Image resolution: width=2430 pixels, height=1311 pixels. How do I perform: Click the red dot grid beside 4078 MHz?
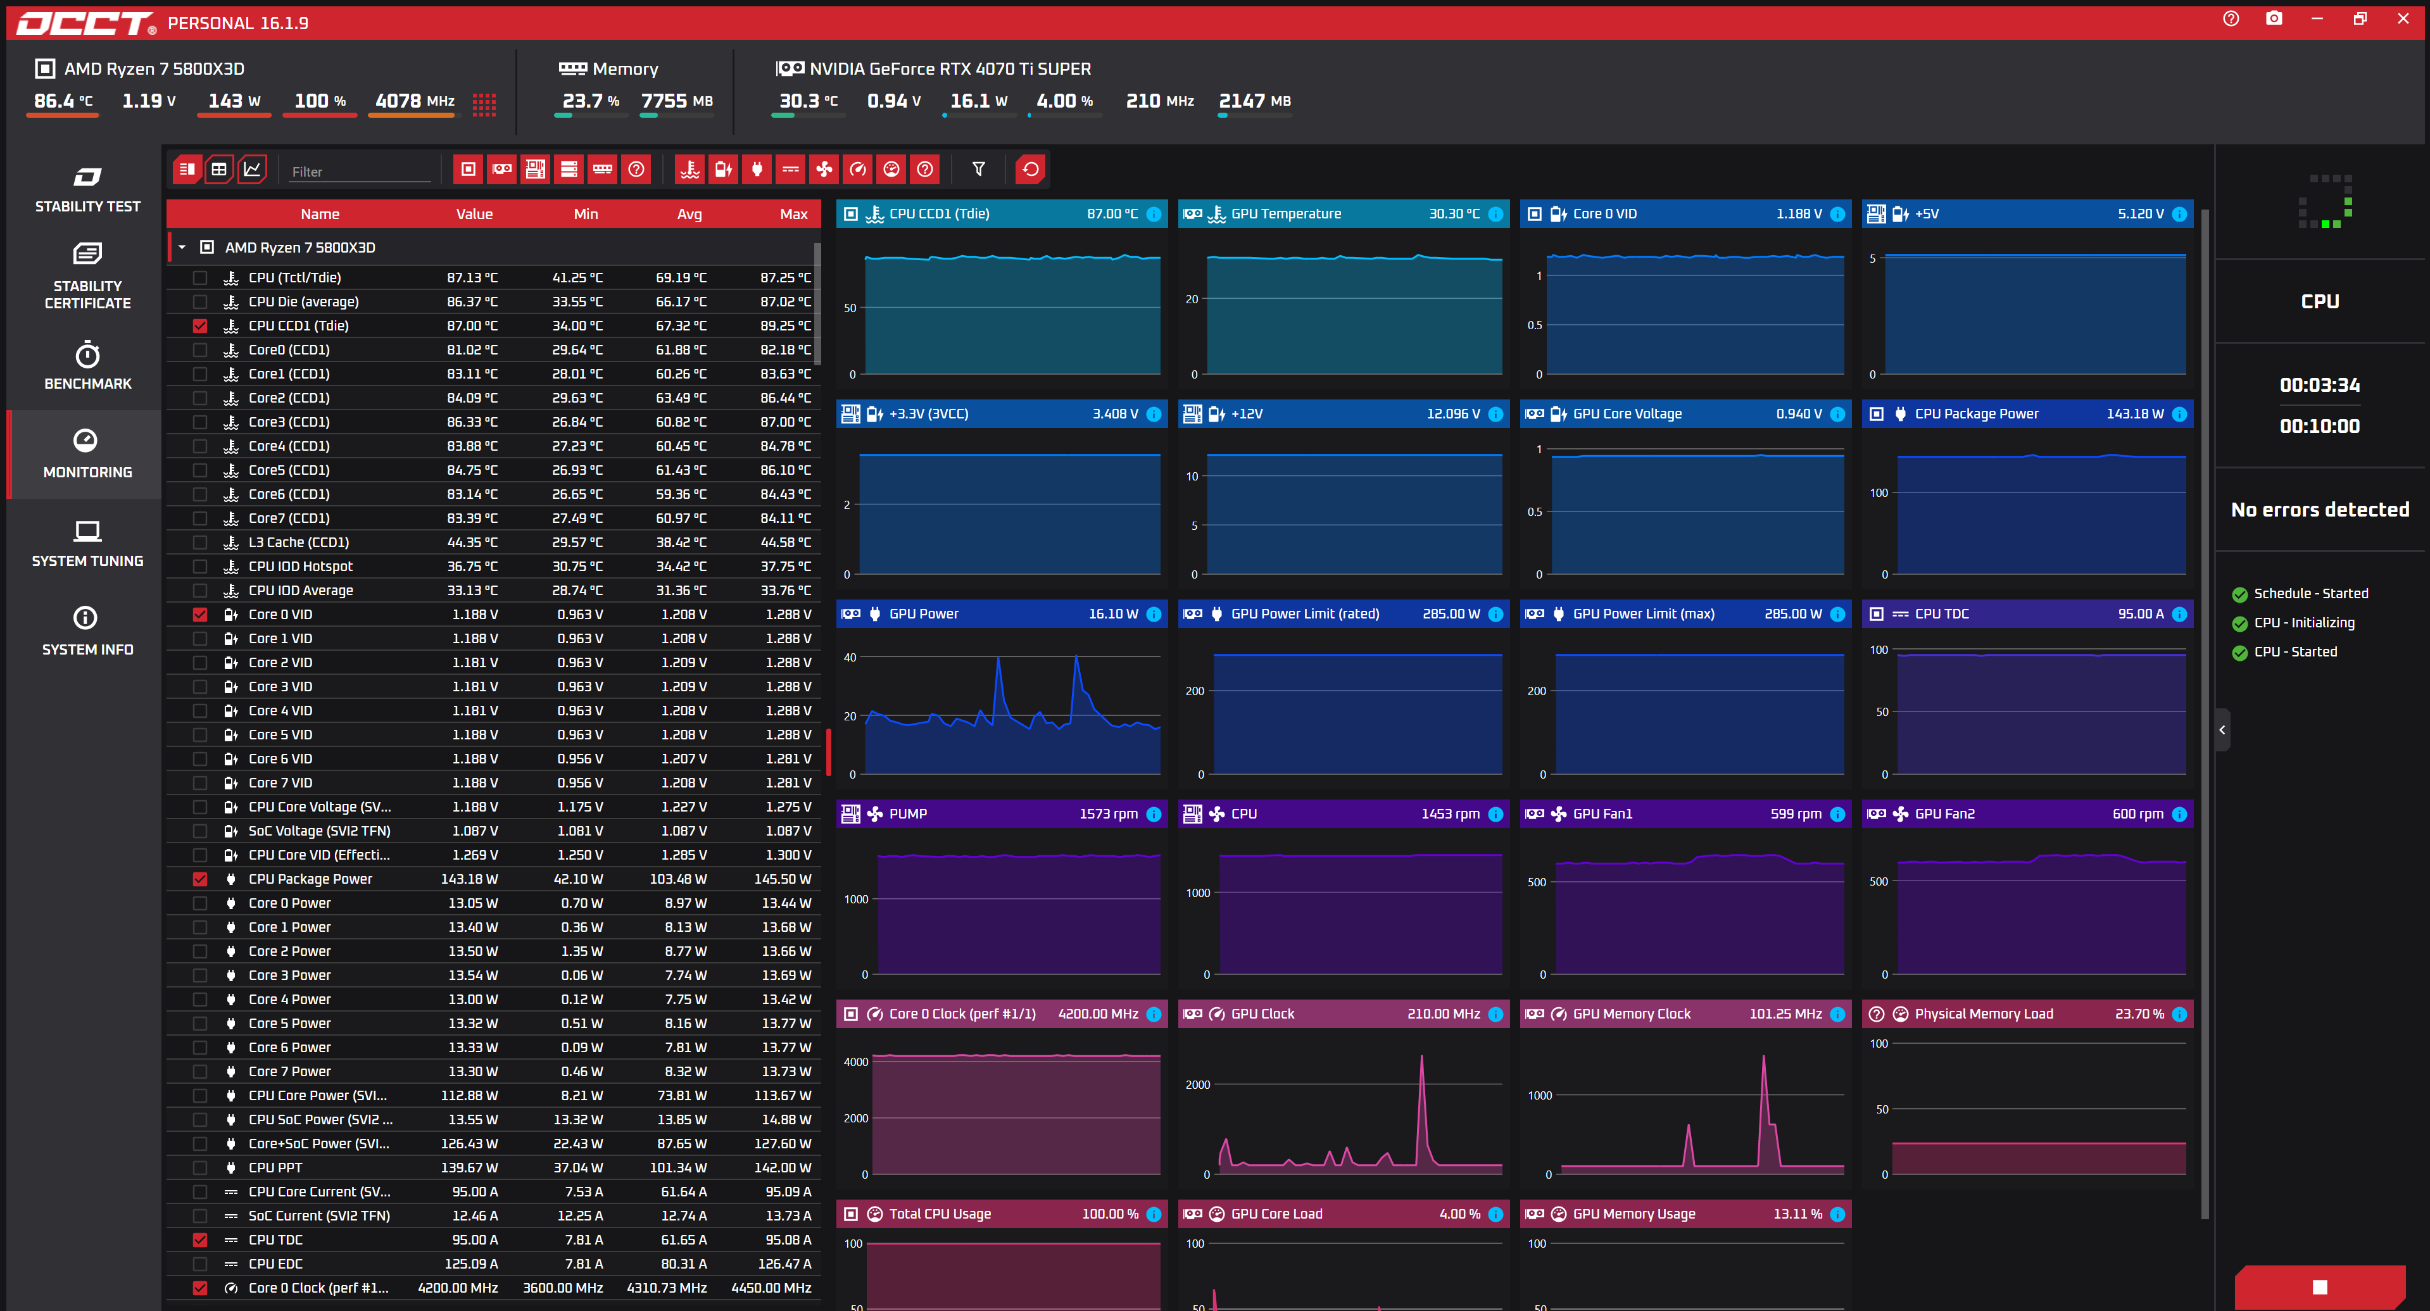pyautogui.click(x=484, y=104)
